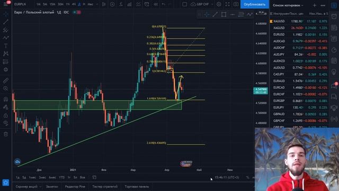The width and height of the screenshot is (339, 191).
Task: Expand the timeframe dropdown arrow
Action: (97, 4)
